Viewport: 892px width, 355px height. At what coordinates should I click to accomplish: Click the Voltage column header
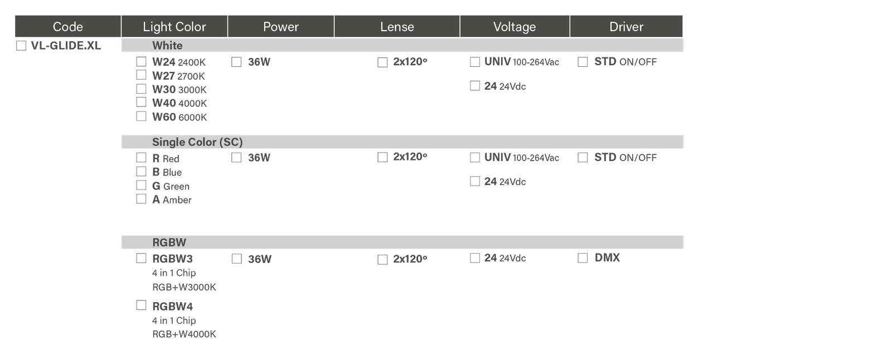click(515, 27)
